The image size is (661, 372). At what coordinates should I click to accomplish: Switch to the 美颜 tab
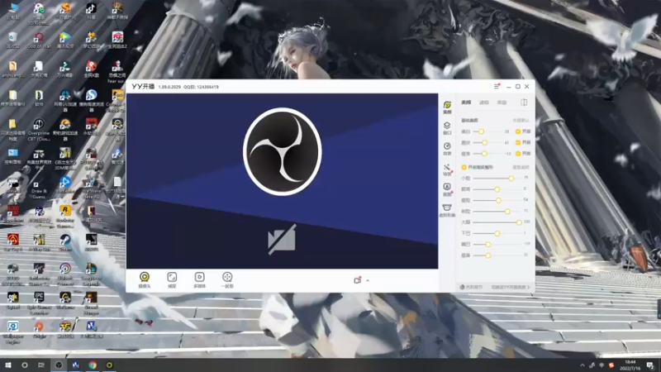[x=466, y=103]
